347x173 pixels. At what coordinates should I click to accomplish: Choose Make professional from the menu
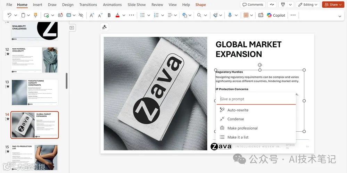(x=242, y=128)
